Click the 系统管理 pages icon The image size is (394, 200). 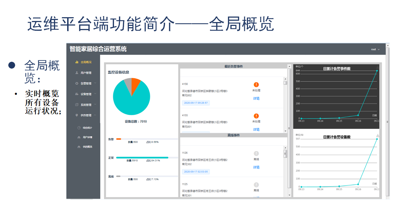click(77, 104)
